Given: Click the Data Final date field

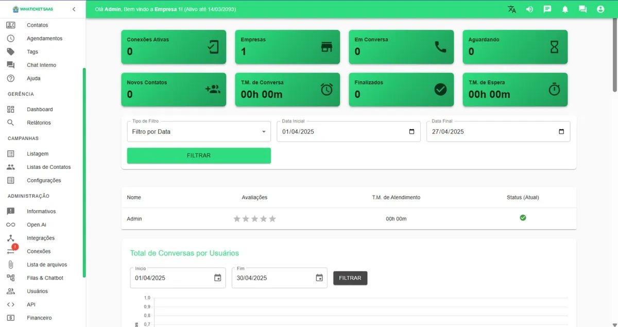Looking at the screenshot, I should click(498, 131).
